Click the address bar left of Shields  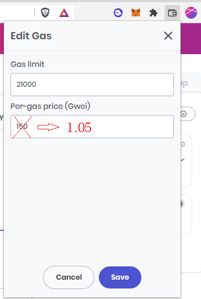pos(17,13)
